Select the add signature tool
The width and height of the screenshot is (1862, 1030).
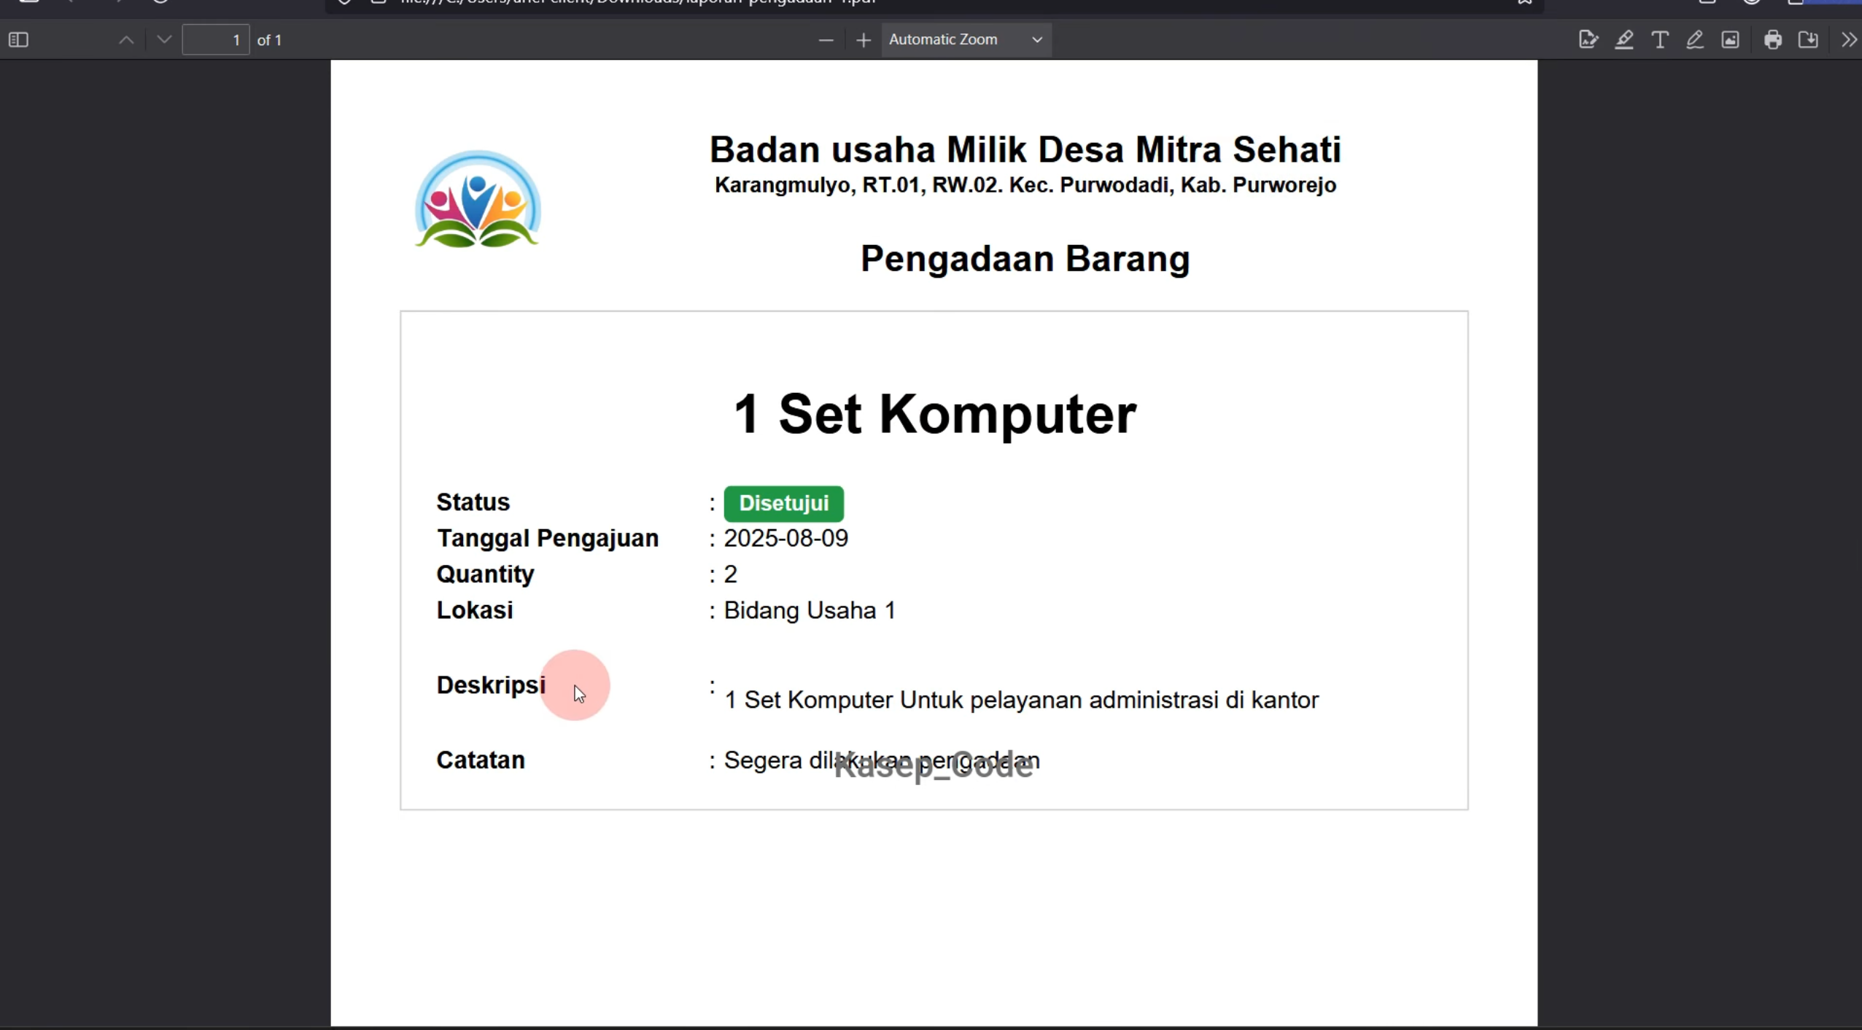click(x=1588, y=40)
